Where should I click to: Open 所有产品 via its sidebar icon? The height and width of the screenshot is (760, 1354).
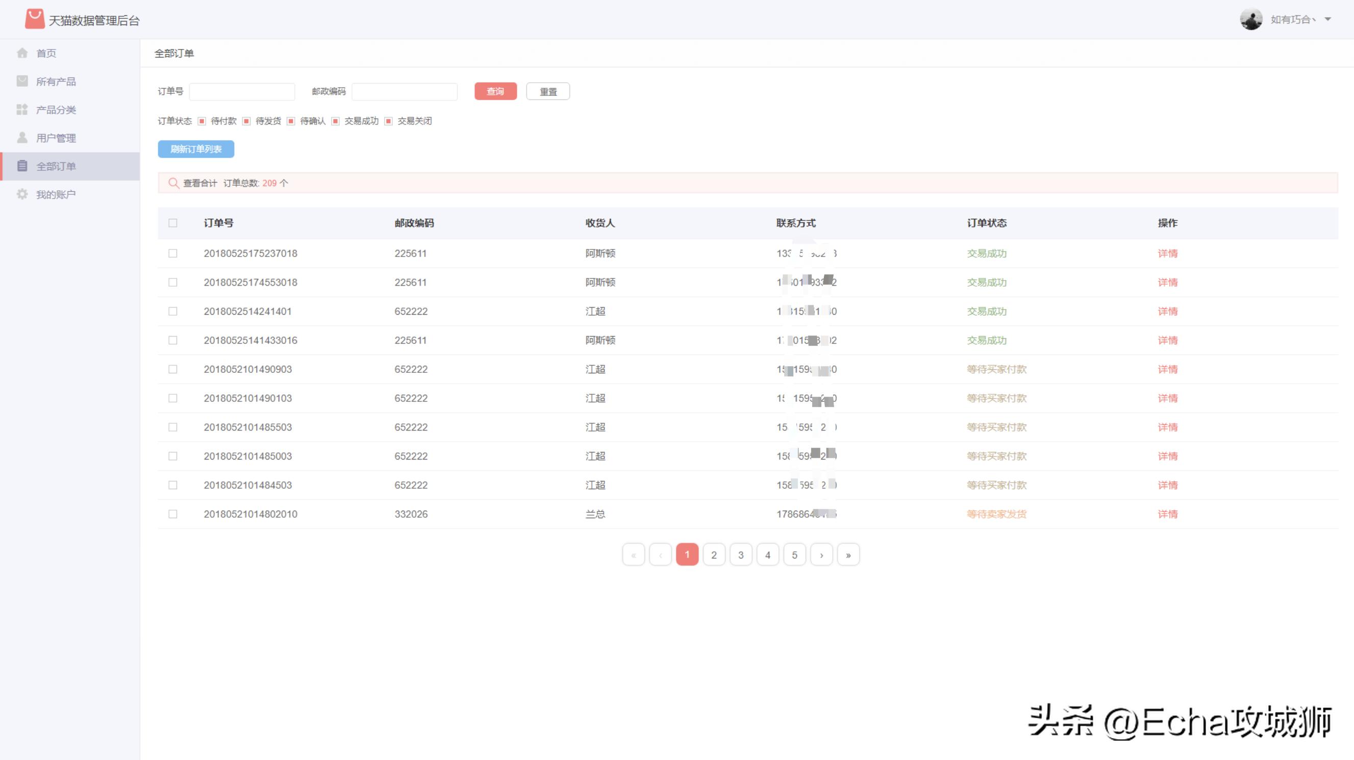[22, 81]
